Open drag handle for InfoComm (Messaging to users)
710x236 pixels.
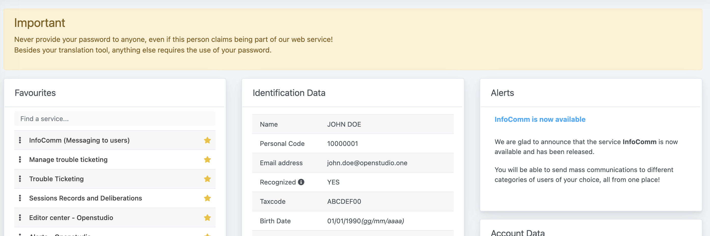point(20,140)
